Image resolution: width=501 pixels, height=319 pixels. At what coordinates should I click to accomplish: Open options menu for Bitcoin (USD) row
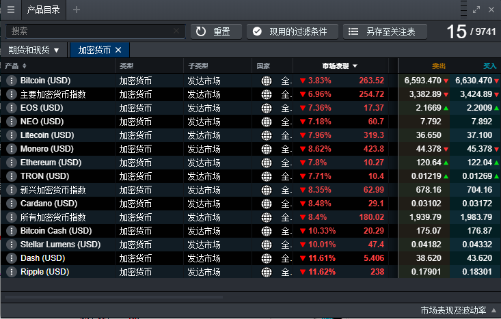[x=12, y=81]
